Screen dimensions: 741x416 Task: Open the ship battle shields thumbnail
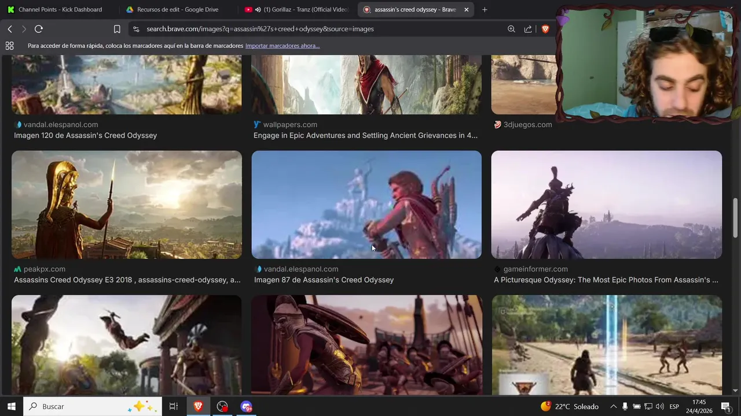[366, 345]
